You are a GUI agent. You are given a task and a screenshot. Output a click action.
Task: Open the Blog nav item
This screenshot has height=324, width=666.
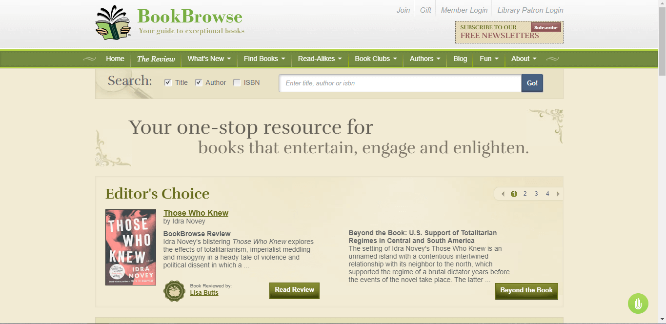(x=460, y=59)
